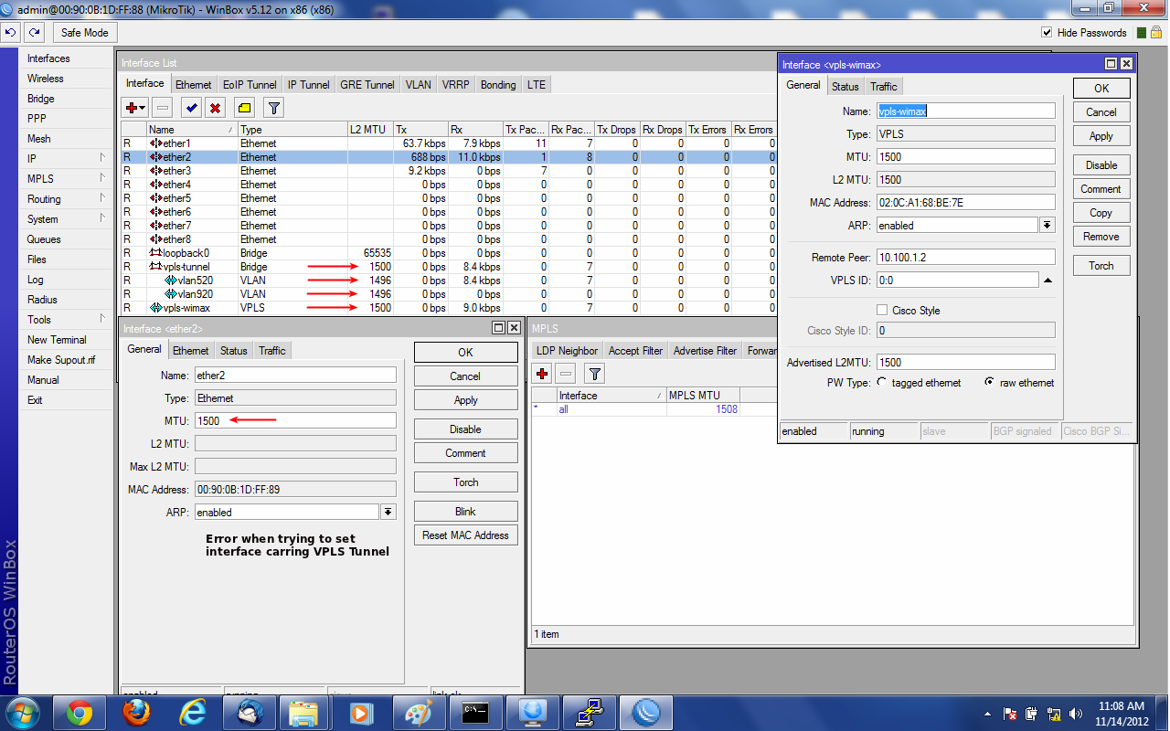This screenshot has width=1170, height=731.
Task: Open Interfaces from the sidebar menu
Action: click(48, 58)
